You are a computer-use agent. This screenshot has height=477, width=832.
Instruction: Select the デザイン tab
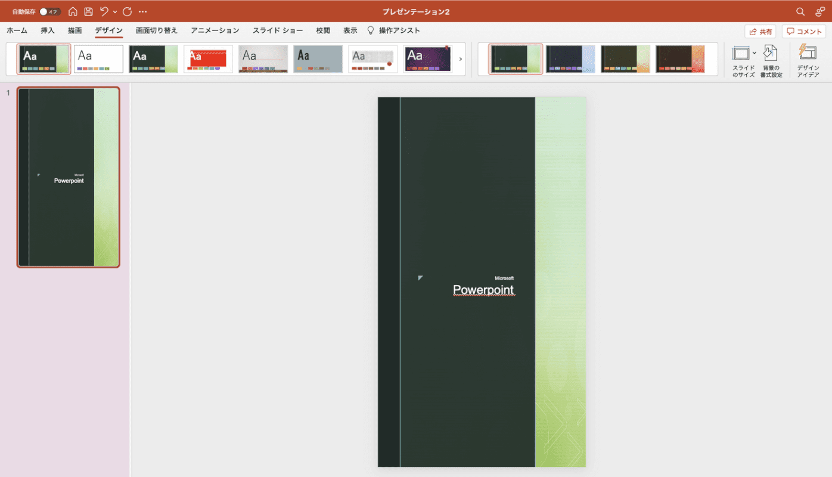pyautogui.click(x=108, y=30)
